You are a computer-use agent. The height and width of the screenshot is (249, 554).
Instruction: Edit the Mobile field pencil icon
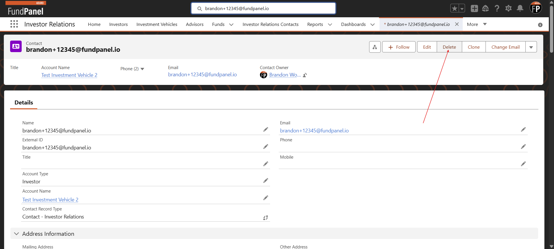point(523,164)
